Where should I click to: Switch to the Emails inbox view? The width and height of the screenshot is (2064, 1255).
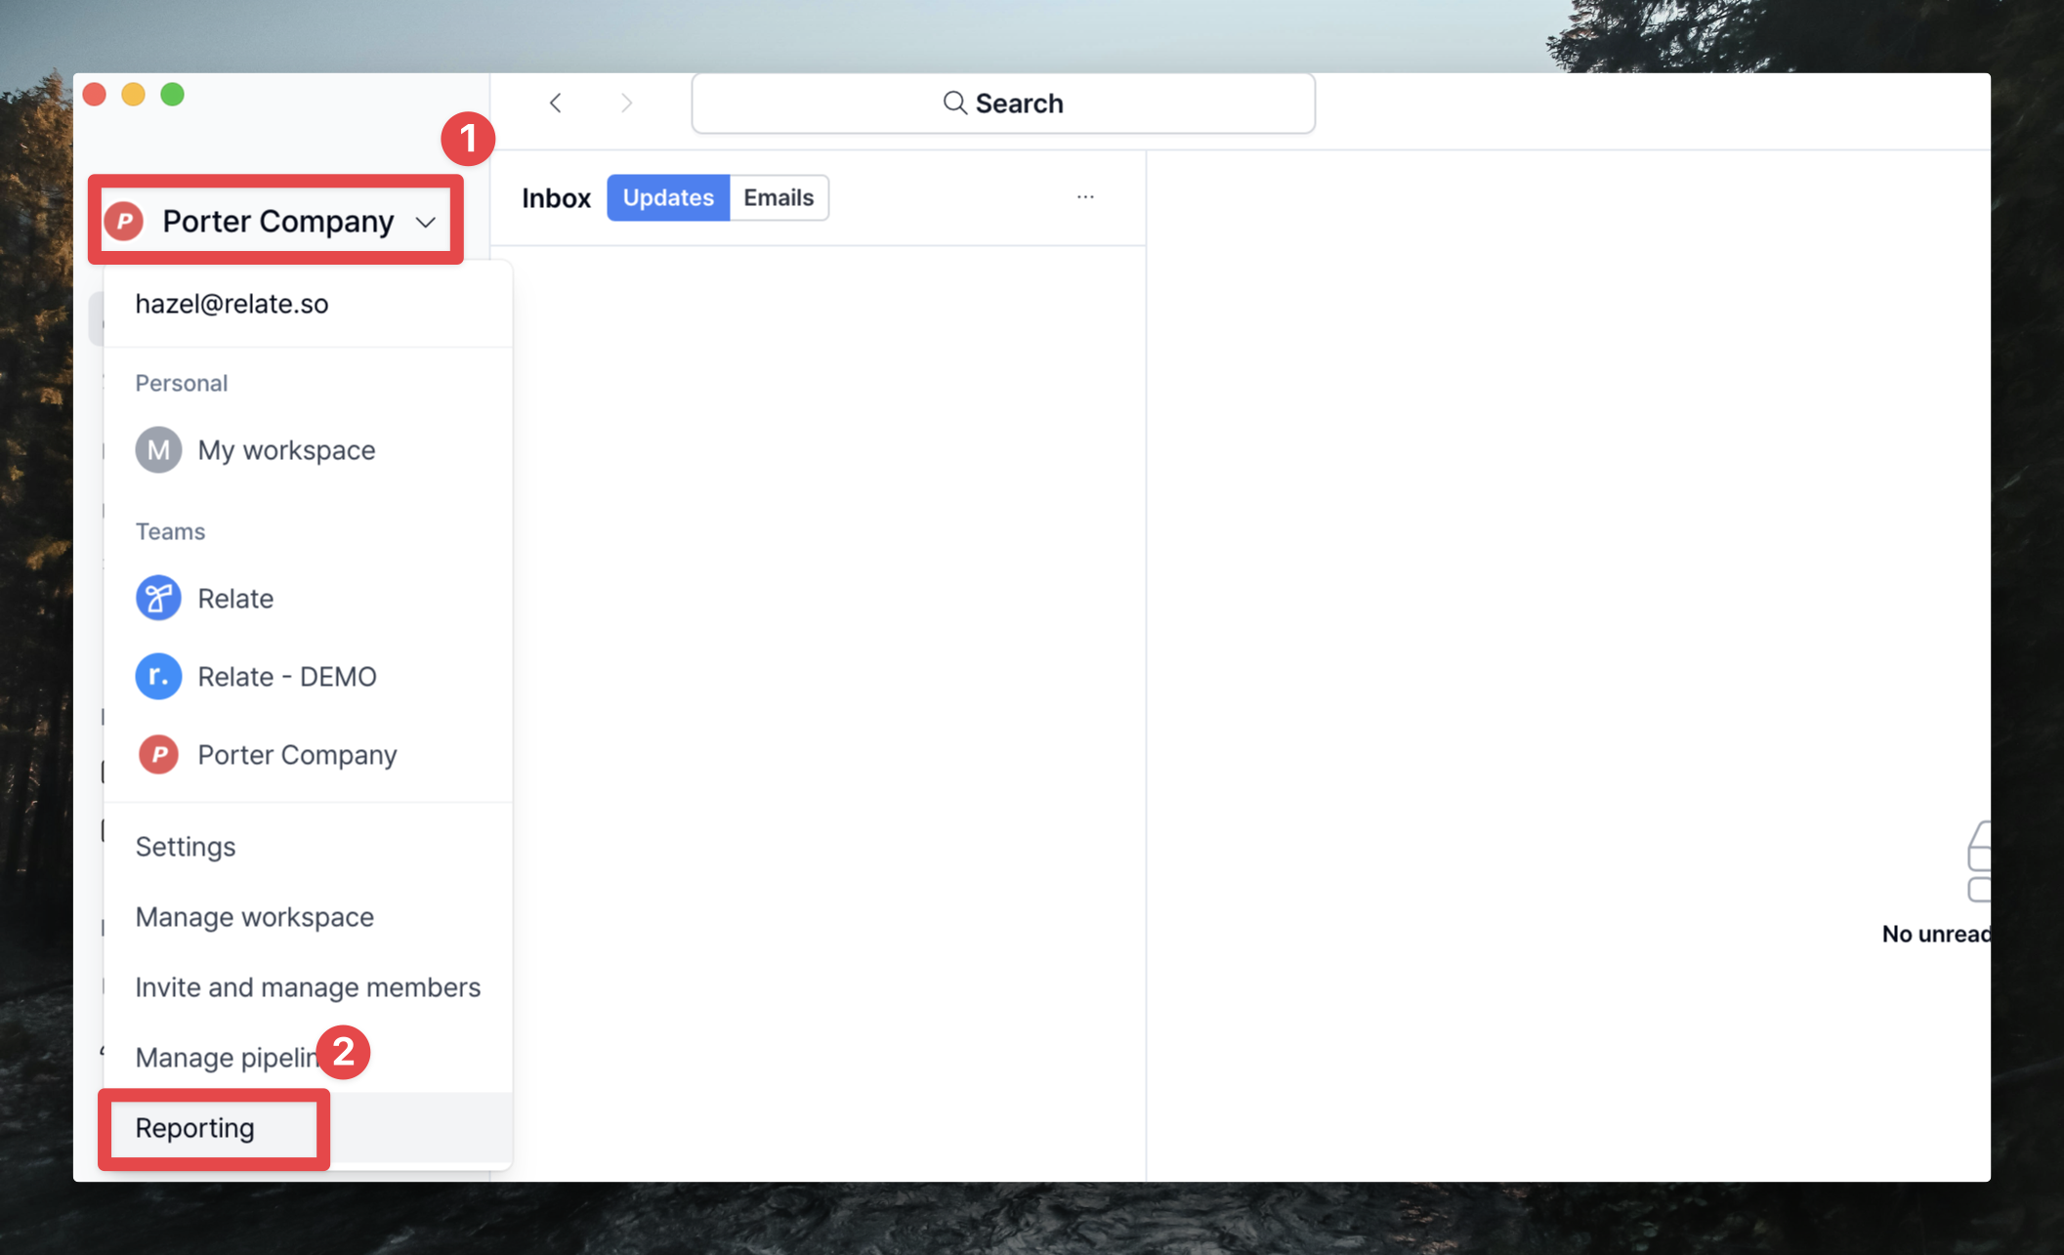pos(779,197)
